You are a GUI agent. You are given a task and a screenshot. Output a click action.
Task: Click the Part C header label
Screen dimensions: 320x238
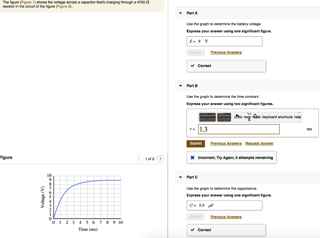pos(192,177)
